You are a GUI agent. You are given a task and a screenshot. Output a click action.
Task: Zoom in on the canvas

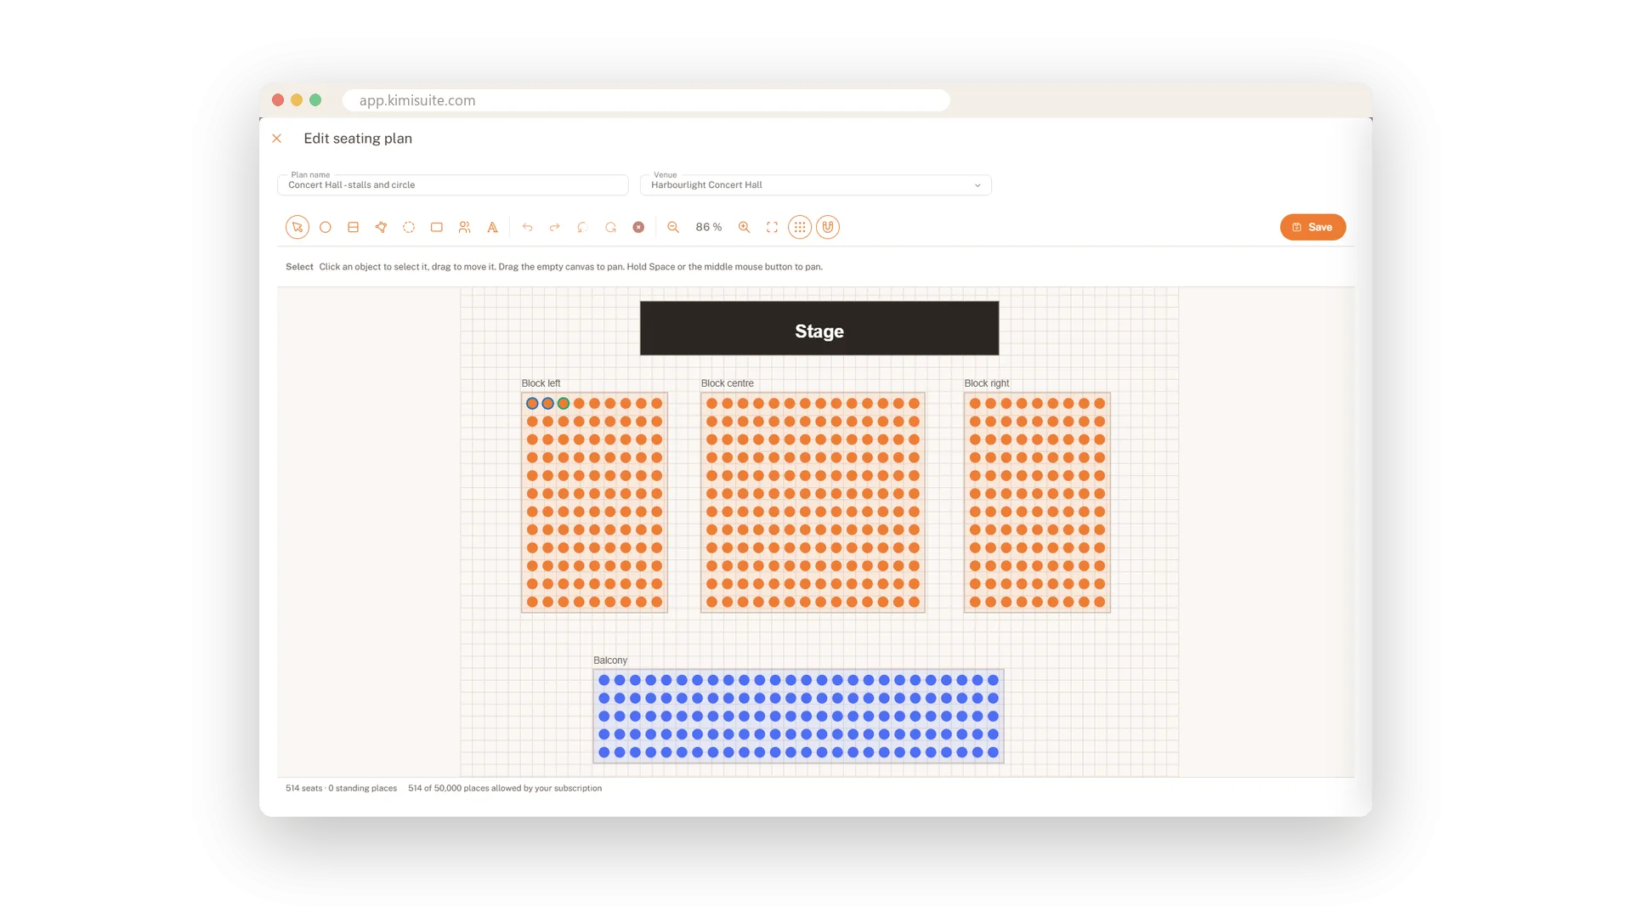[744, 227]
